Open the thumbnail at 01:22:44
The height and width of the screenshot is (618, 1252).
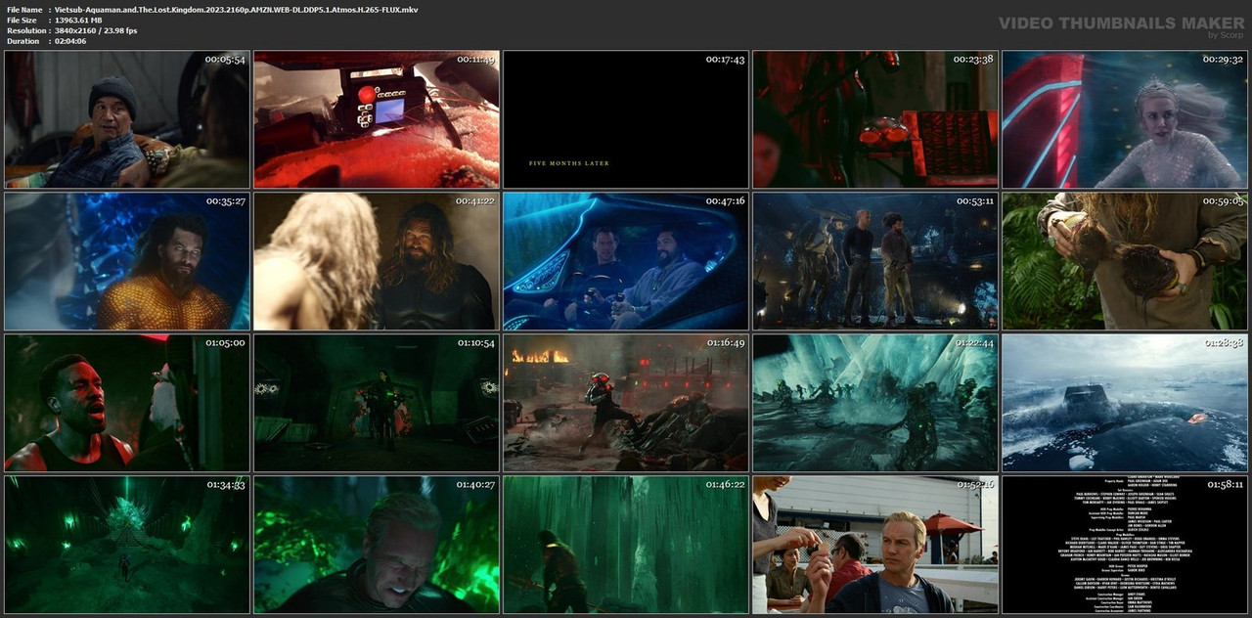click(x=875, y=403)
